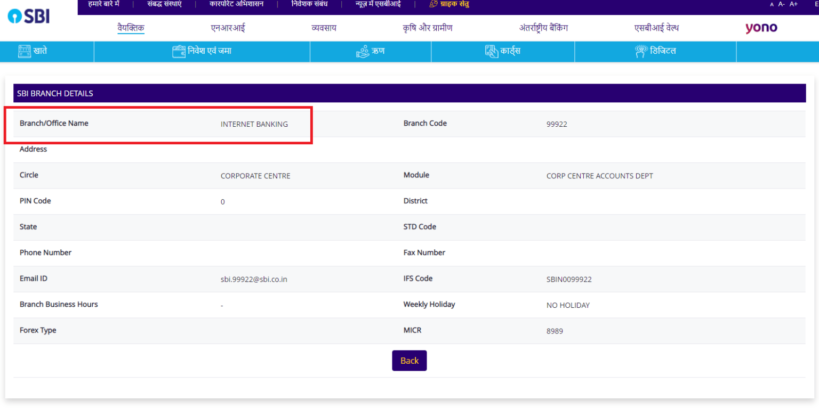Click the IFS Code label
Screen dimensions: 819x417
click(418, 278)
